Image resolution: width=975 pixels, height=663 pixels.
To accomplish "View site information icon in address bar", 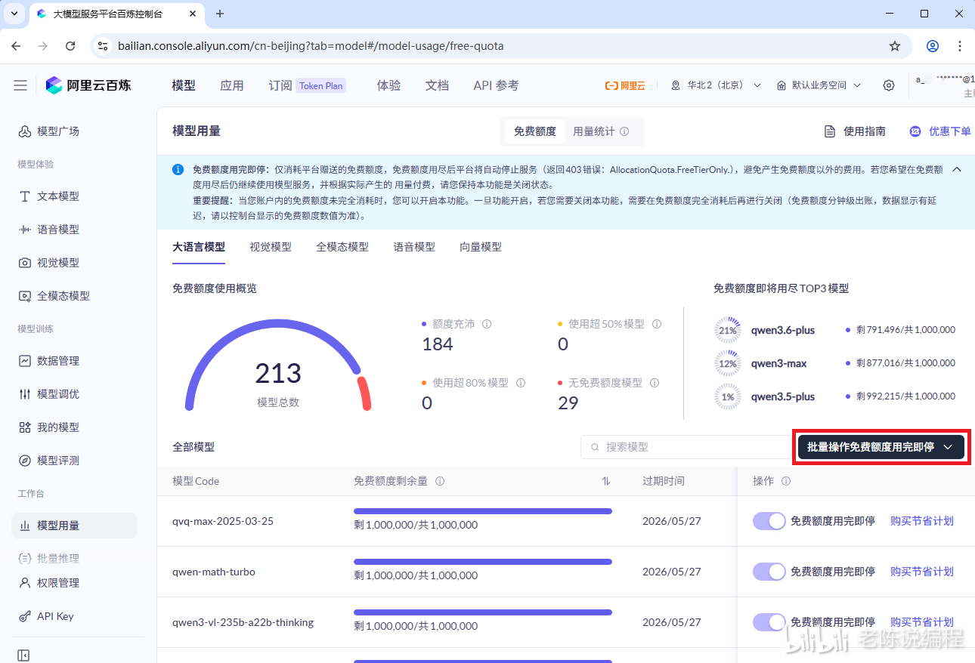I will [104, 46].
